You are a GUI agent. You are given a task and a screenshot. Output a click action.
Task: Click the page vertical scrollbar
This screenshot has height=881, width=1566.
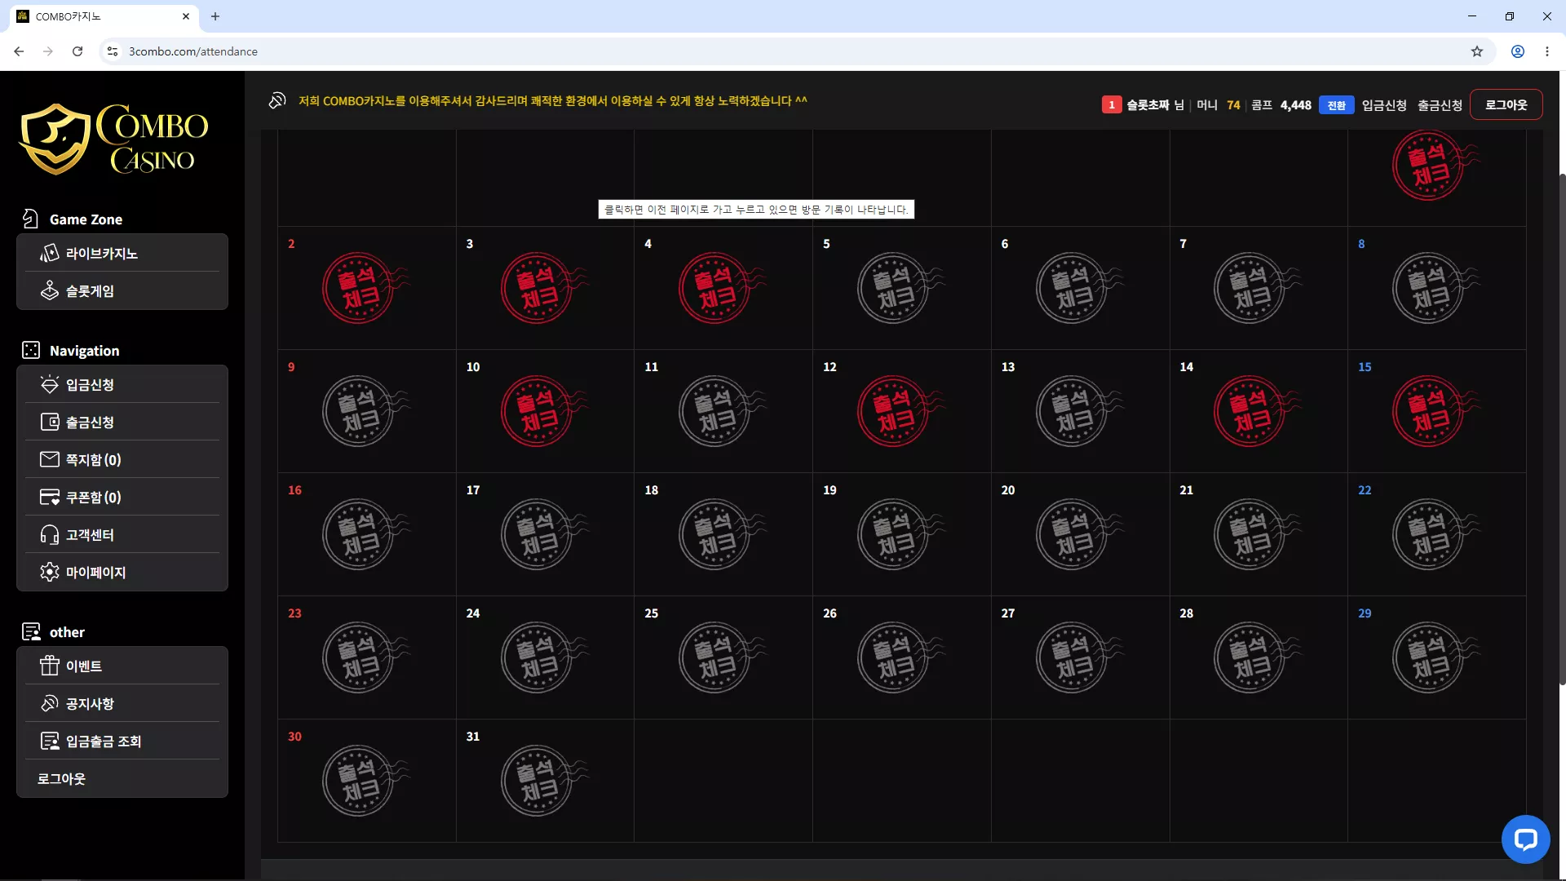(x=1562, y=428)
